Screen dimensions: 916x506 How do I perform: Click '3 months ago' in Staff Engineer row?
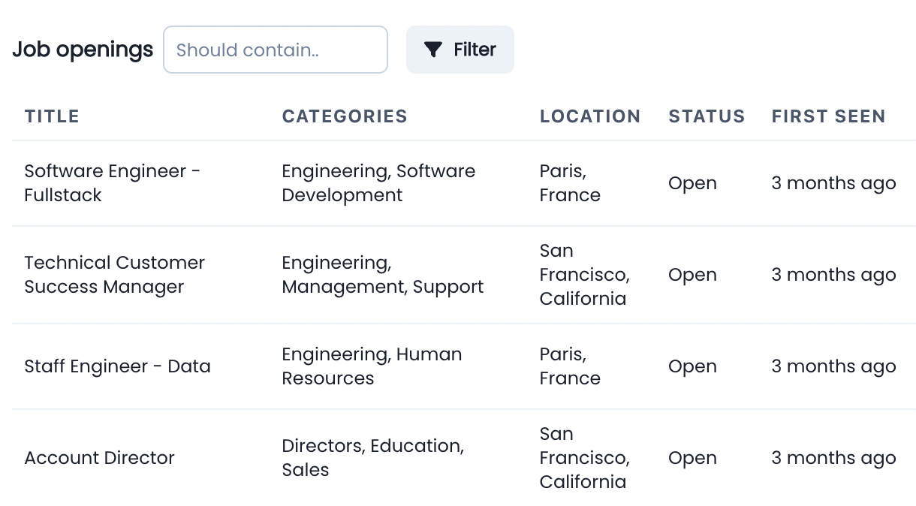833,366
